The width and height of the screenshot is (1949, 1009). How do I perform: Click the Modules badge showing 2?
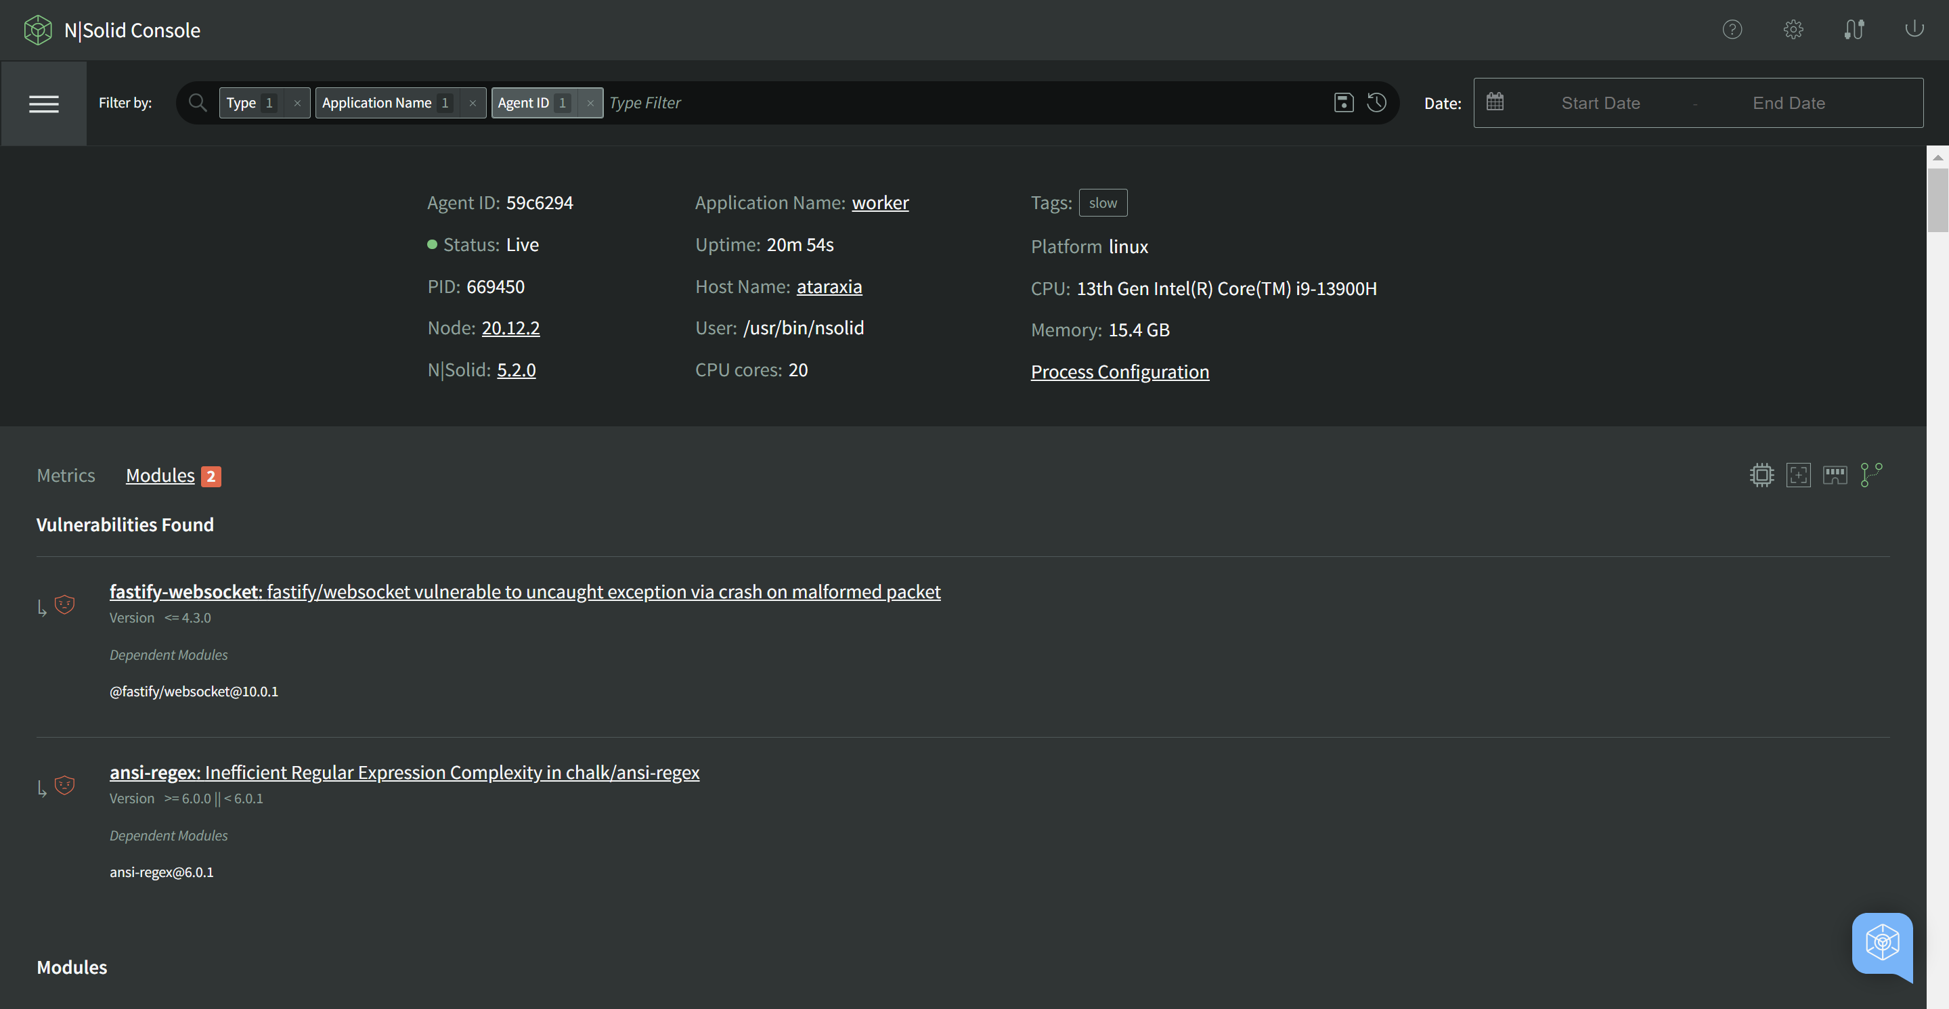pos(211,476)
